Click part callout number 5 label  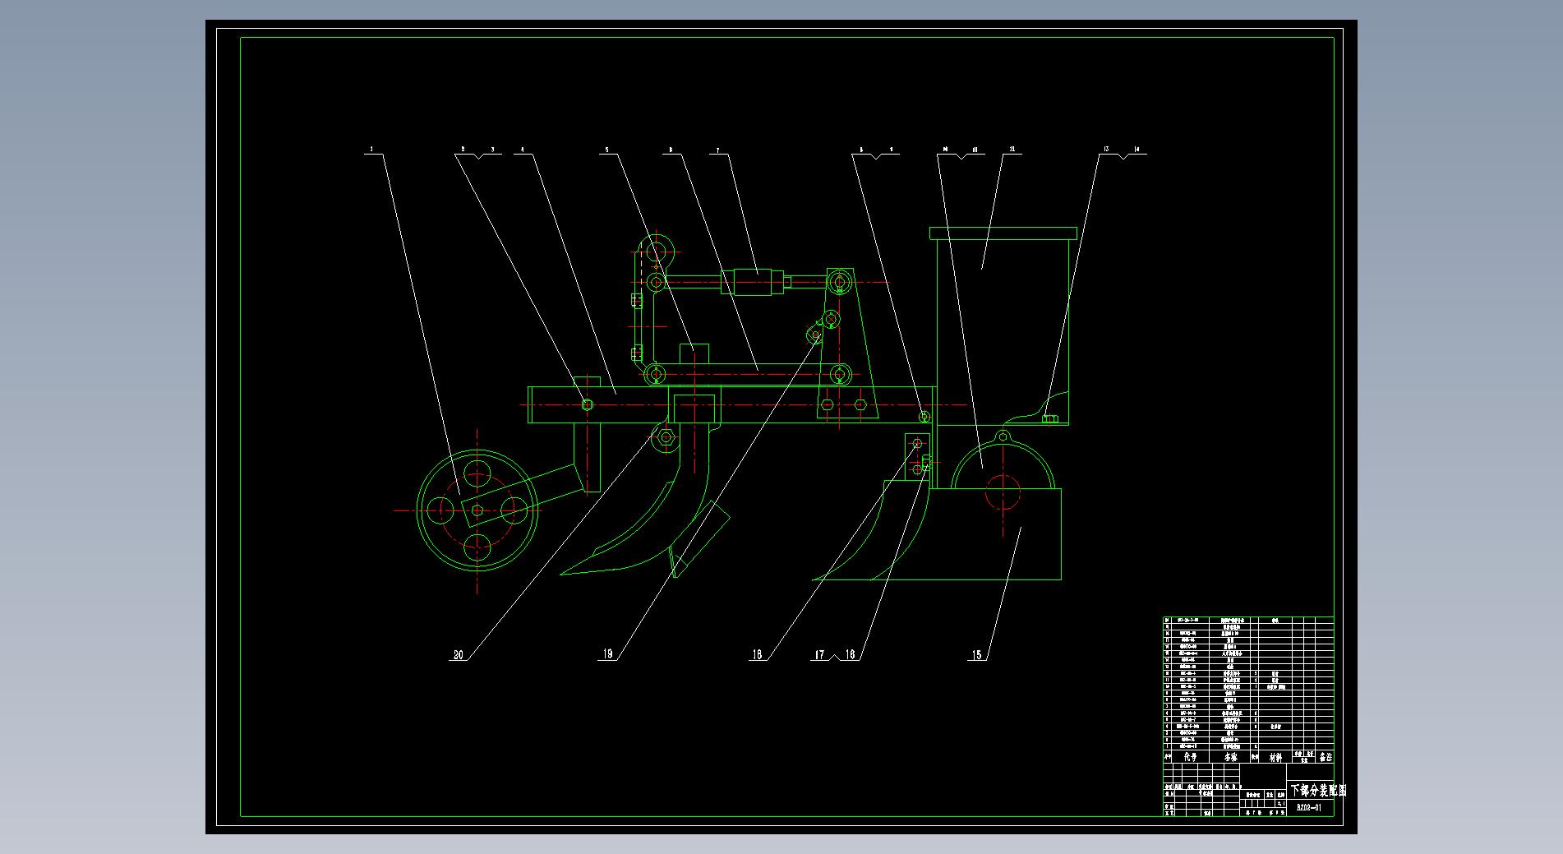607,150
